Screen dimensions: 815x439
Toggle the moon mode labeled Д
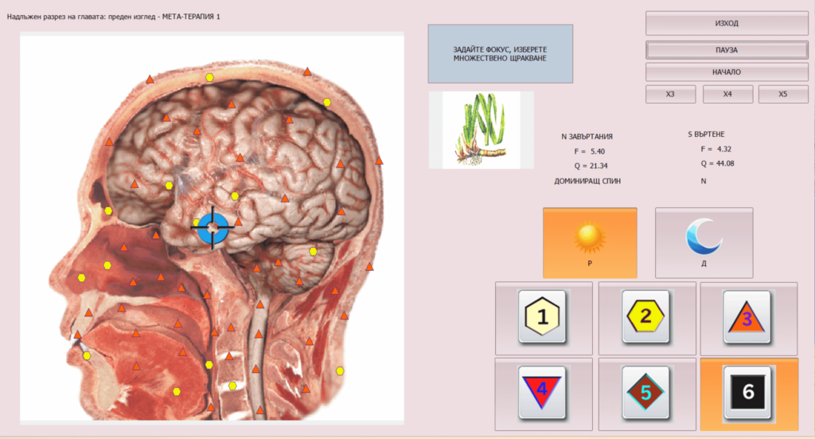tap(704, 243)
